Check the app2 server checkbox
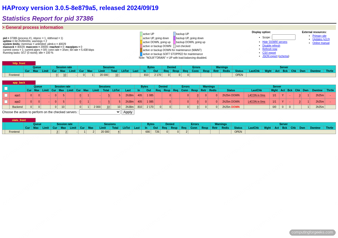 tap(6, 101)
